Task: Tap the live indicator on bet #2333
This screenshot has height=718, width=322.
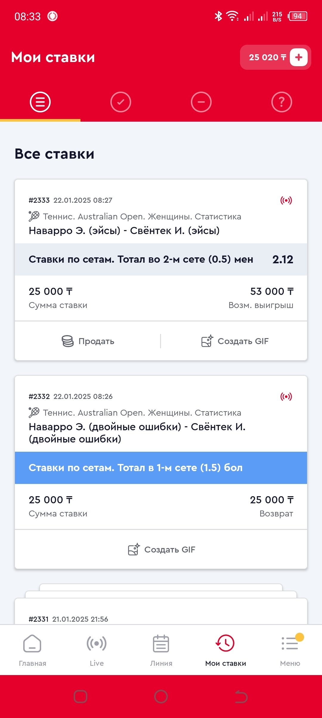Action: pyautogui.click(x=286, y=200)
